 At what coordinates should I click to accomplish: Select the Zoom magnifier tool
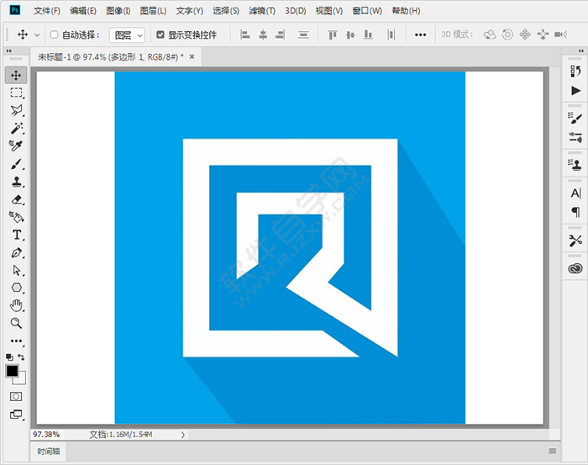click(16, 323)
